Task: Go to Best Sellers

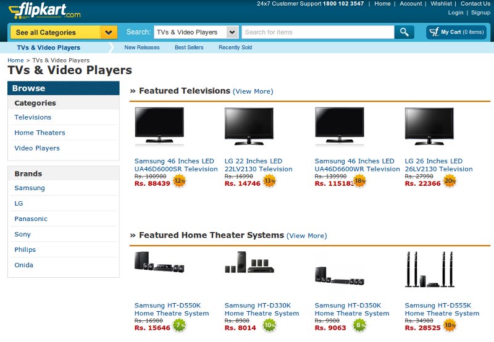Action: pyautogui.click(x=189, y=48)
